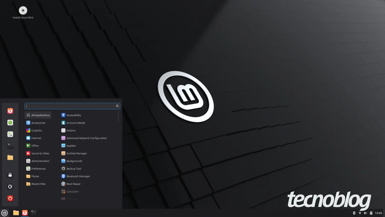385x217 pixels.
Task: Open the Bluetooth tray icon
Action: pyautogui.click(x=354, y=213)
